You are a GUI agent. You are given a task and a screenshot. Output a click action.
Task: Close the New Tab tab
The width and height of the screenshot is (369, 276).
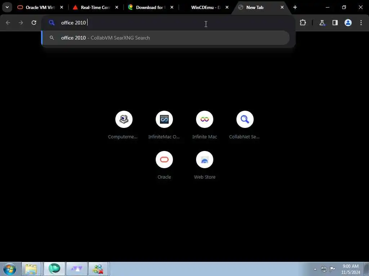[x=282, y=7]
